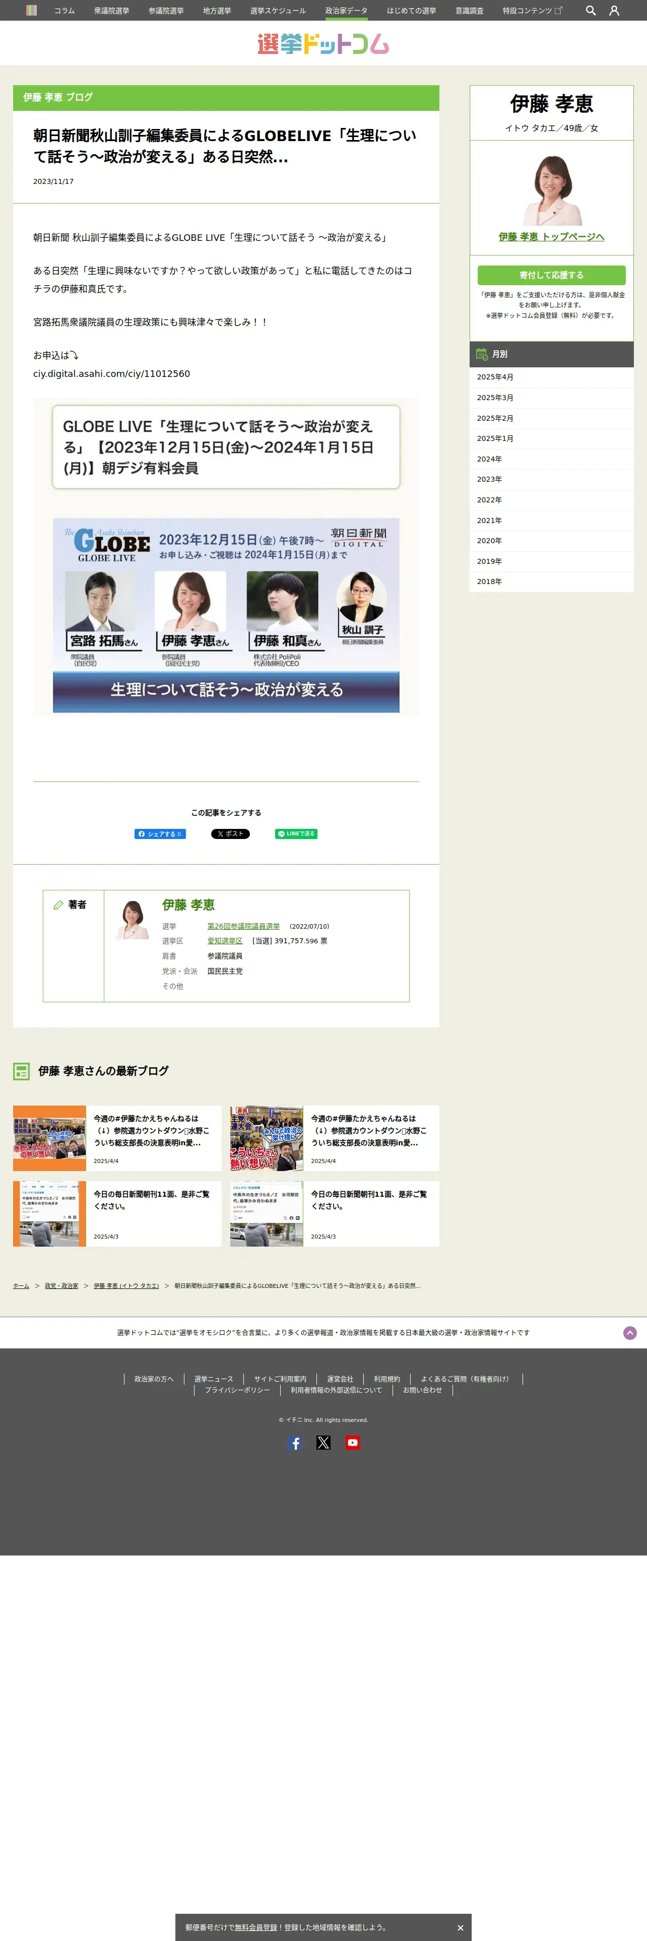Open 利用規約 footer link

(387, 1379)
